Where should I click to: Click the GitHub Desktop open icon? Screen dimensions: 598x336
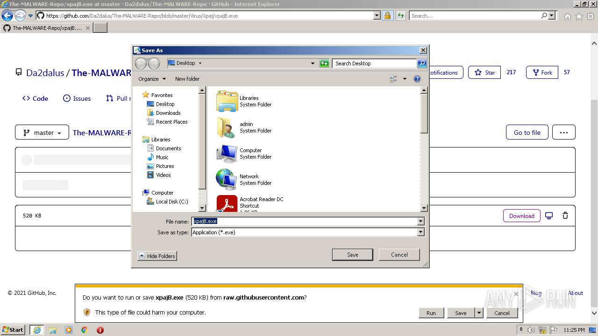549,216
